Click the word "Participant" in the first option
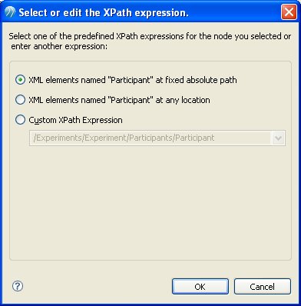This screenshot has height=306, width=301. pos(130,80)
